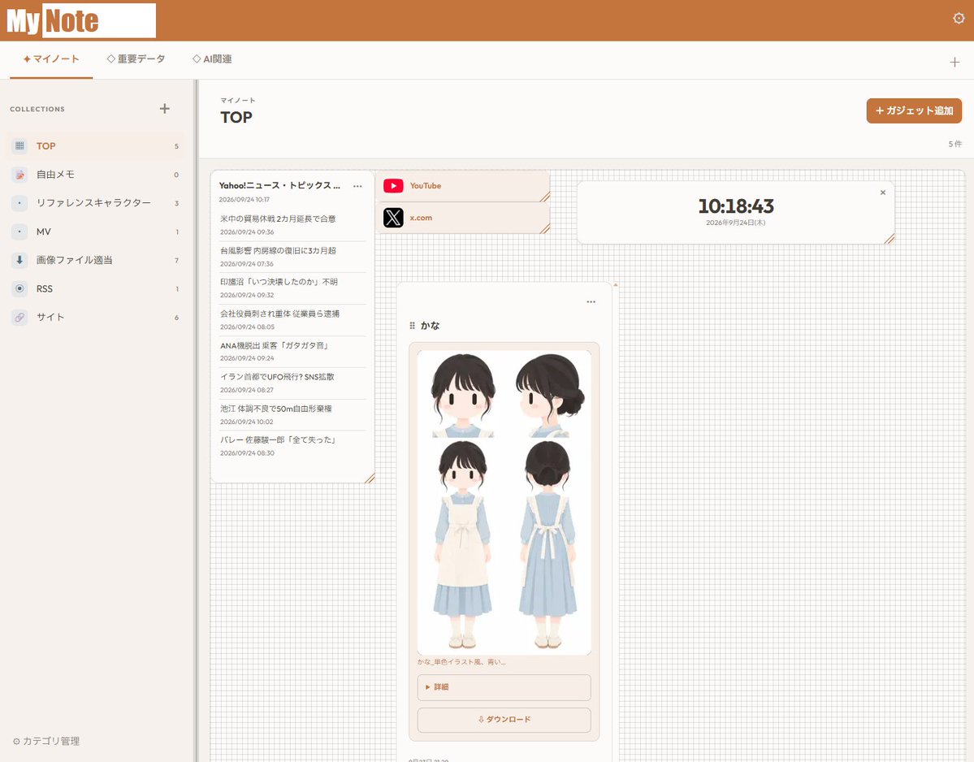Click the ダウンロード button

(504, 720)
